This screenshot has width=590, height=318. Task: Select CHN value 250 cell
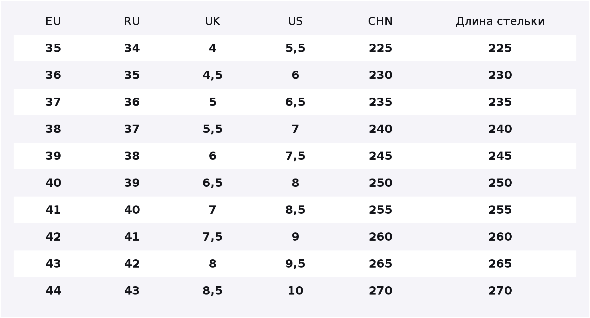380,183
